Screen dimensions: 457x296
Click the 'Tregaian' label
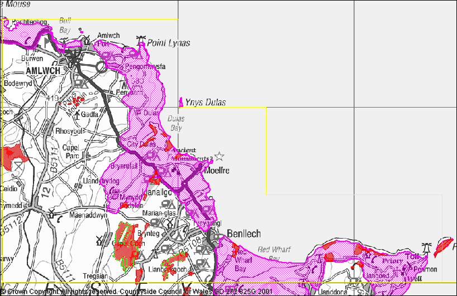(96, 276)
